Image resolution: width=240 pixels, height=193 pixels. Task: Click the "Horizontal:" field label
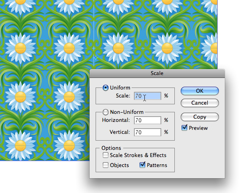click(x=116, y=120)
